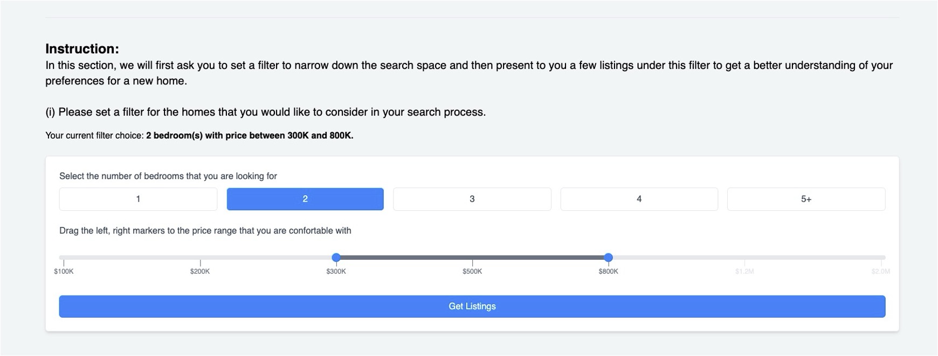The height and width of the screenshot is (356, 938).
Task: Click the right price slider handle at $800K
Action: (x=609, y=258)
